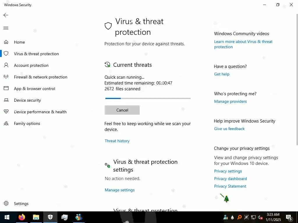Click the Firewall antenna icon
The image size is (298, 223).
[x=6, y=77]
